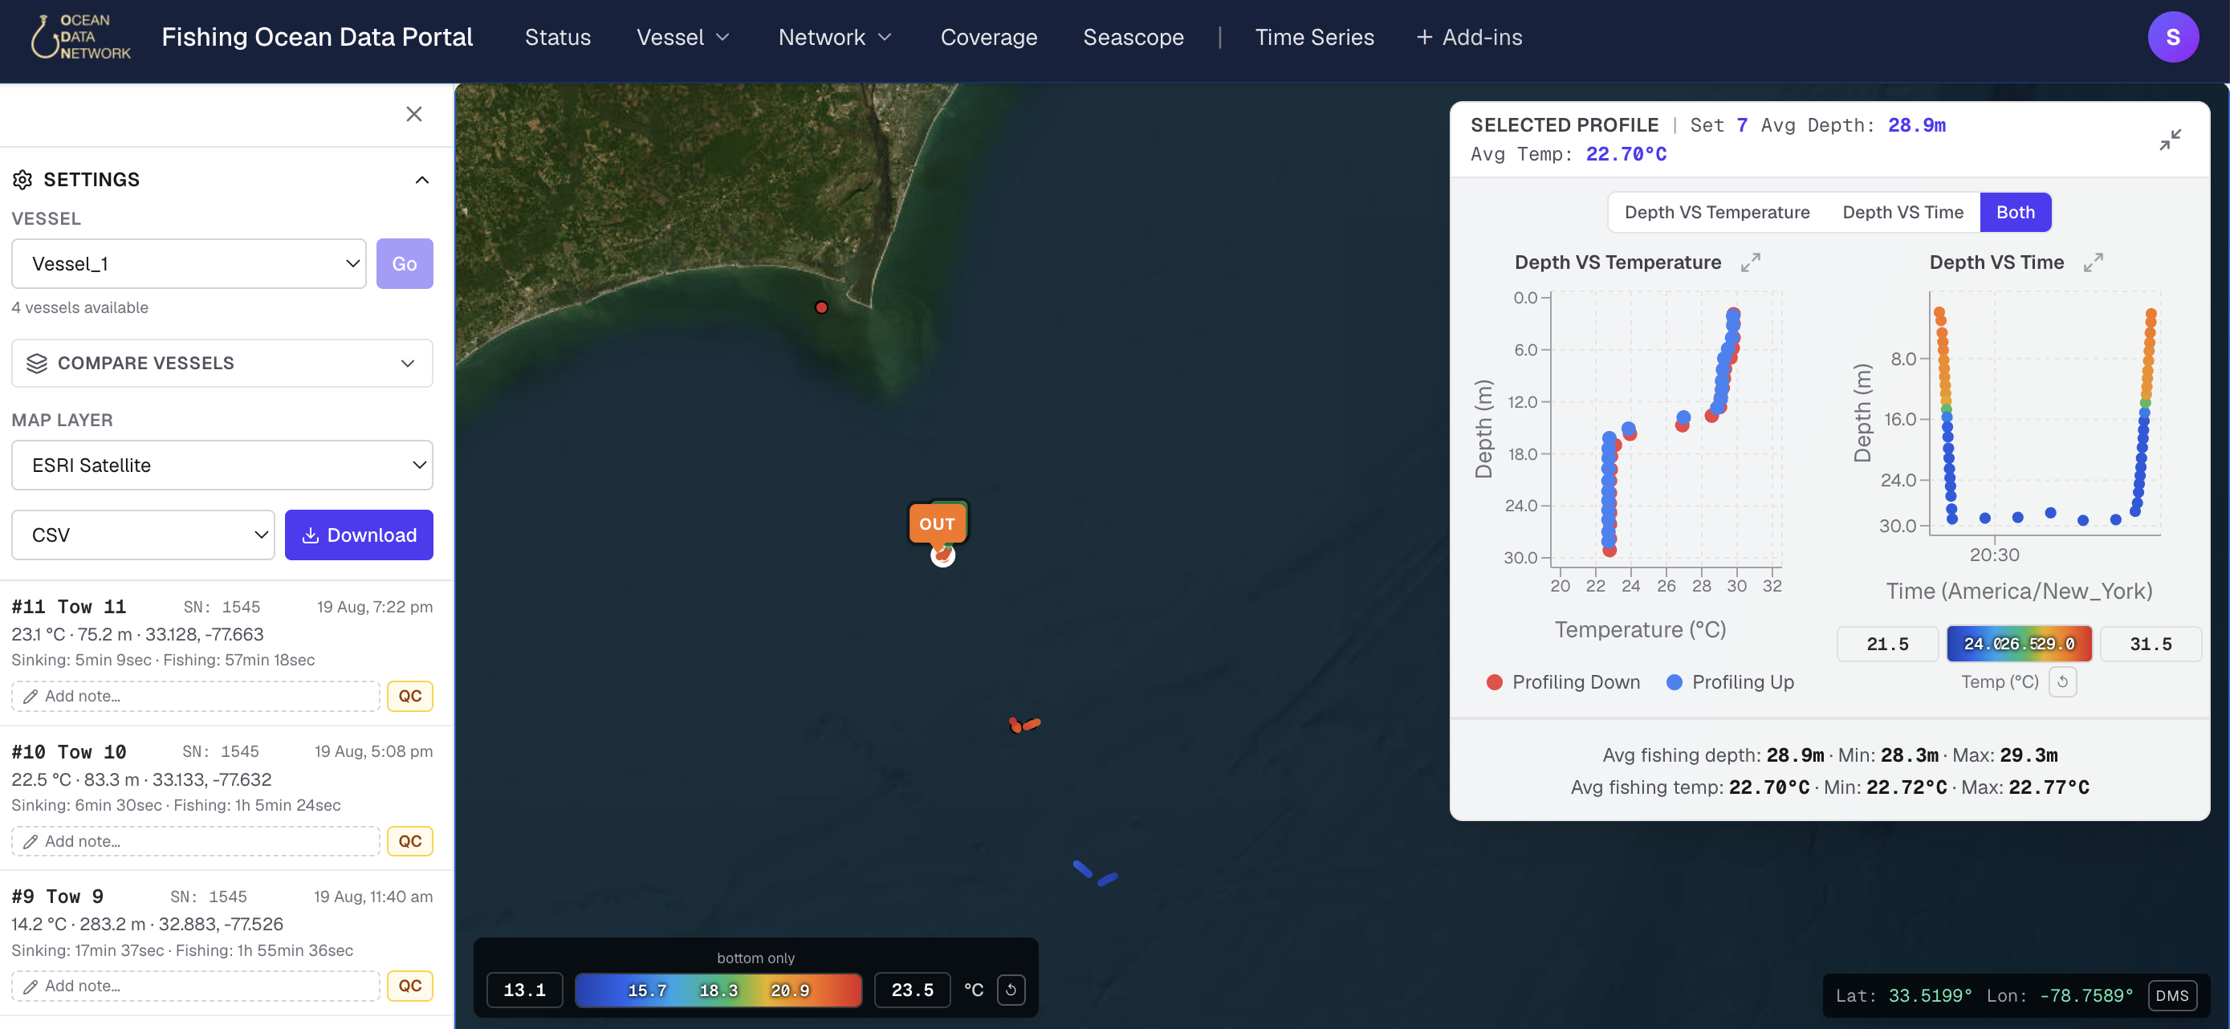Switch to Depth VS Time view

tap(1902, 212)
